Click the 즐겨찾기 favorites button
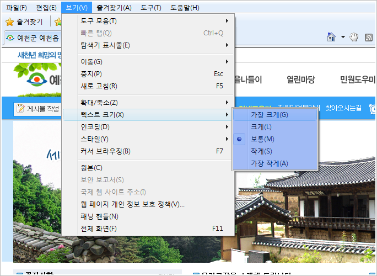 (24, 22)
